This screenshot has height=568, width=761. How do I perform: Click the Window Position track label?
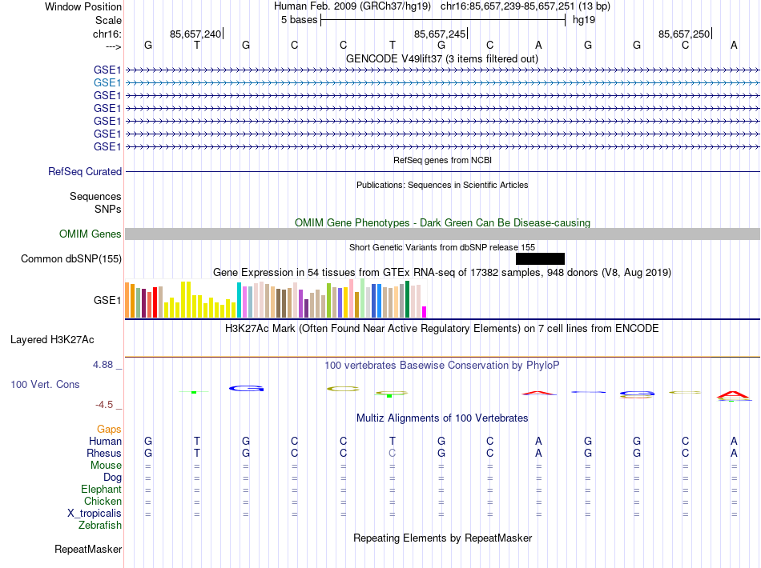(83, 6)
